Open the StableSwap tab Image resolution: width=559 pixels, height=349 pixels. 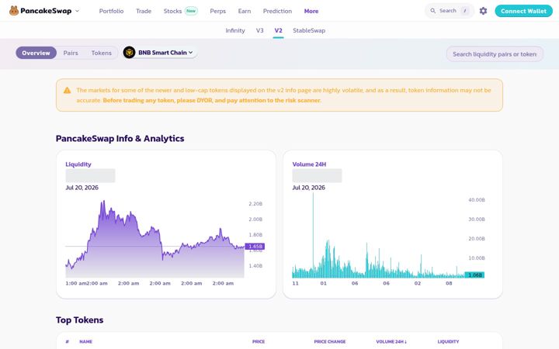click(x=309, y=30)
